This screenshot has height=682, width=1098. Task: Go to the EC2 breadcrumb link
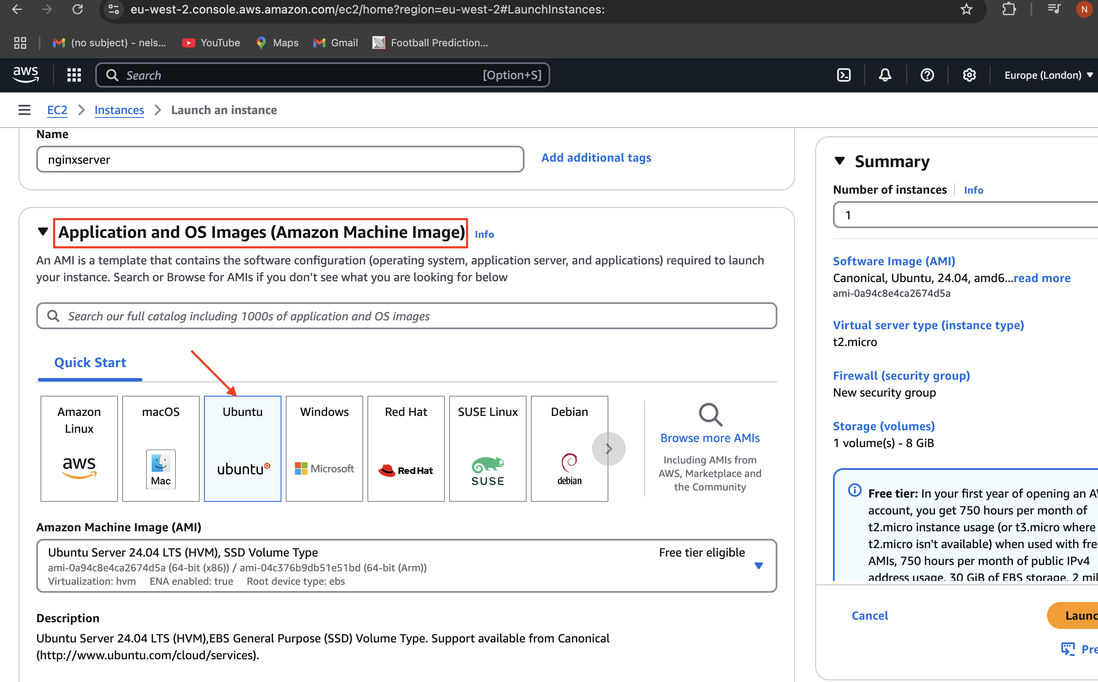57,110
